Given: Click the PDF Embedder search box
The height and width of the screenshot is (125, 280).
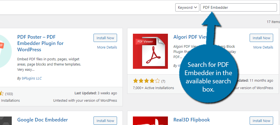Looking at the screenshot, I should (238, 7).
